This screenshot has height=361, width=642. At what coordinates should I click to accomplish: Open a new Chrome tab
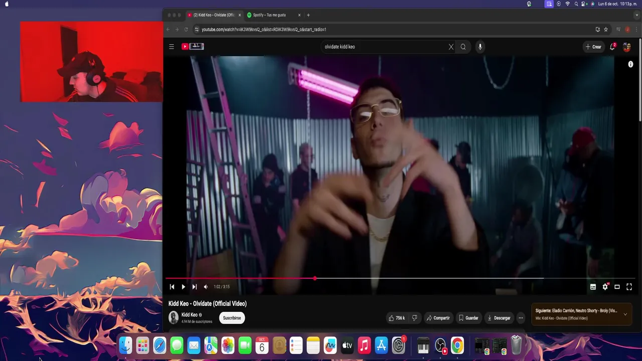[x=308, y=15]
